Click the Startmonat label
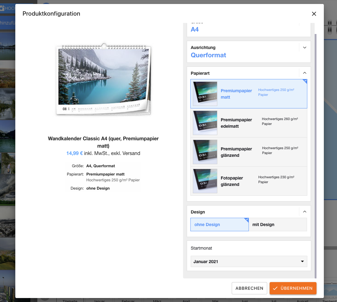Image resolution: width=337 pixels, height=302 pixels. [201, 248]
